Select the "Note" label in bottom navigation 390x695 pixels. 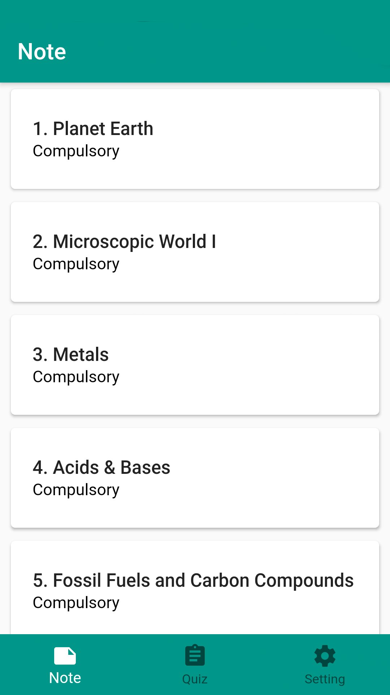pos(65,678)
